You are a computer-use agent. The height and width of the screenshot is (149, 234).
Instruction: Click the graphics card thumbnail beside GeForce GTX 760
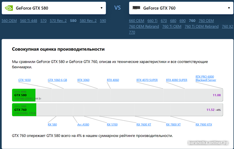(136, 8)
